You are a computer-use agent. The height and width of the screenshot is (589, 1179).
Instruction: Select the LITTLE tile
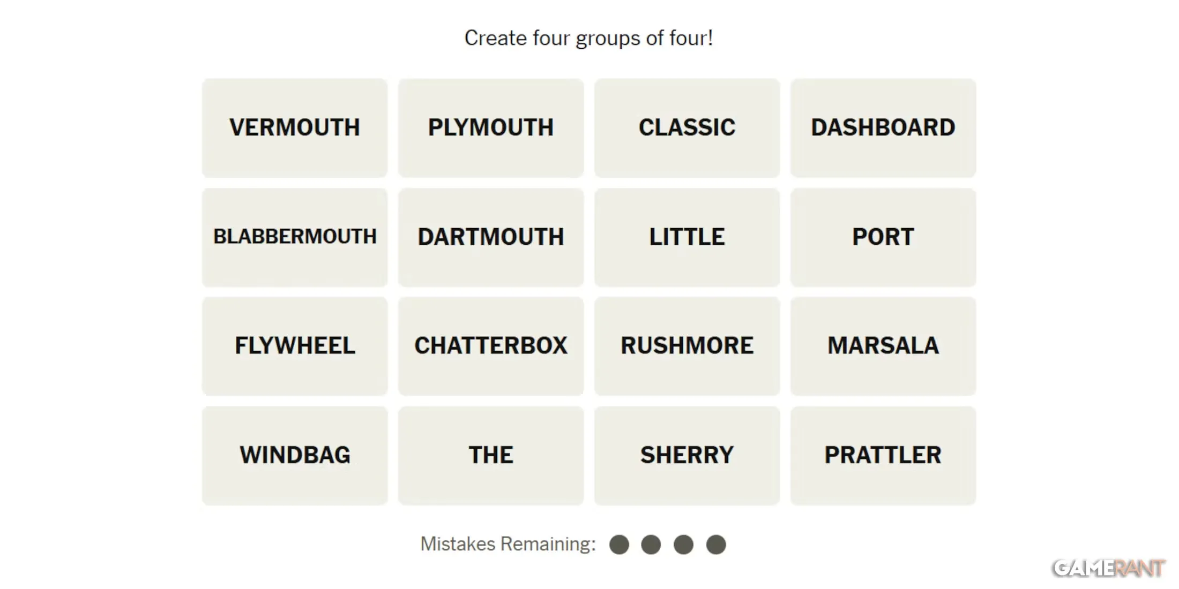tap(687, 237)
